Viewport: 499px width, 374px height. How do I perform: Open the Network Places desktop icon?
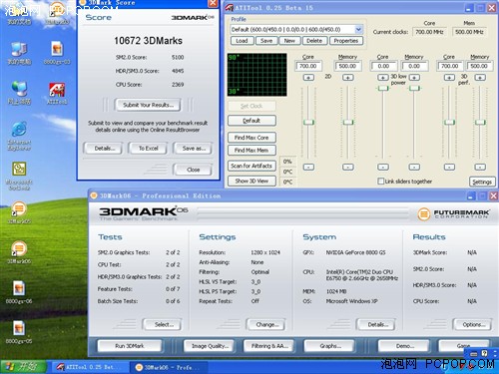tap(19, 89)
